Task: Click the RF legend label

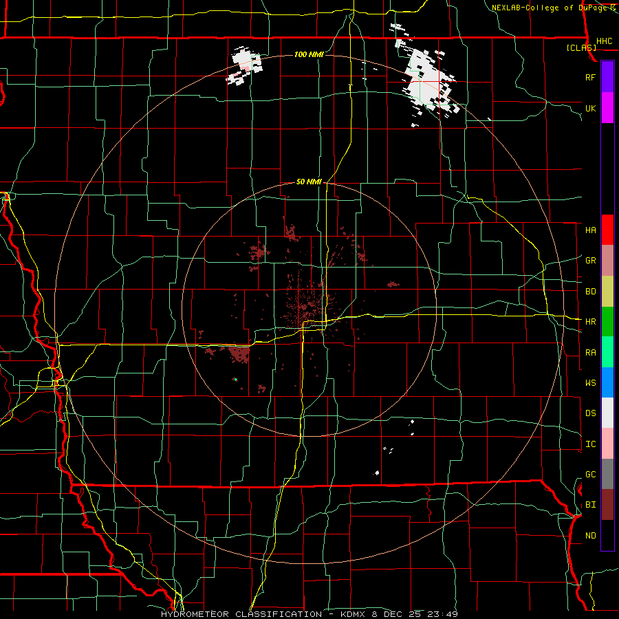Action: 590,77
